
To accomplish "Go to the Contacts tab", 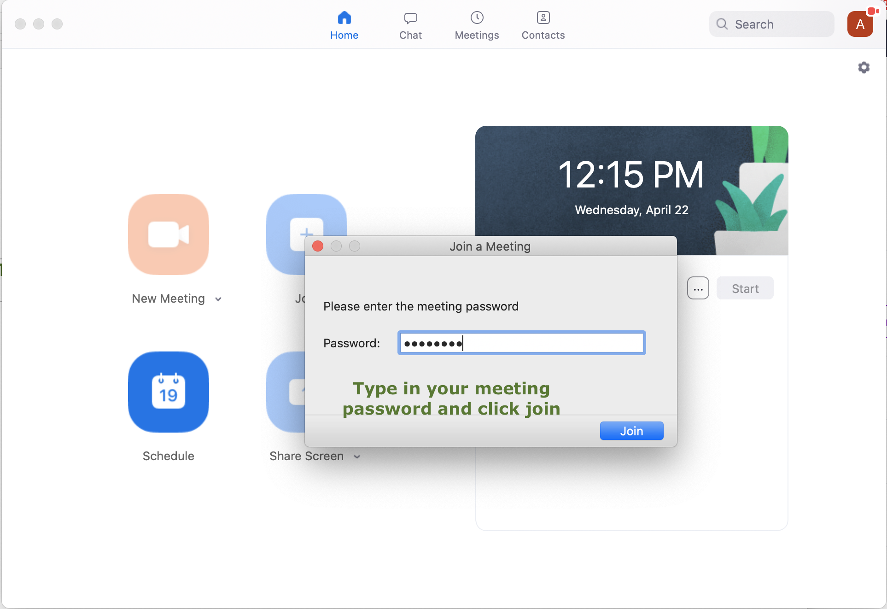I will 543,25.
